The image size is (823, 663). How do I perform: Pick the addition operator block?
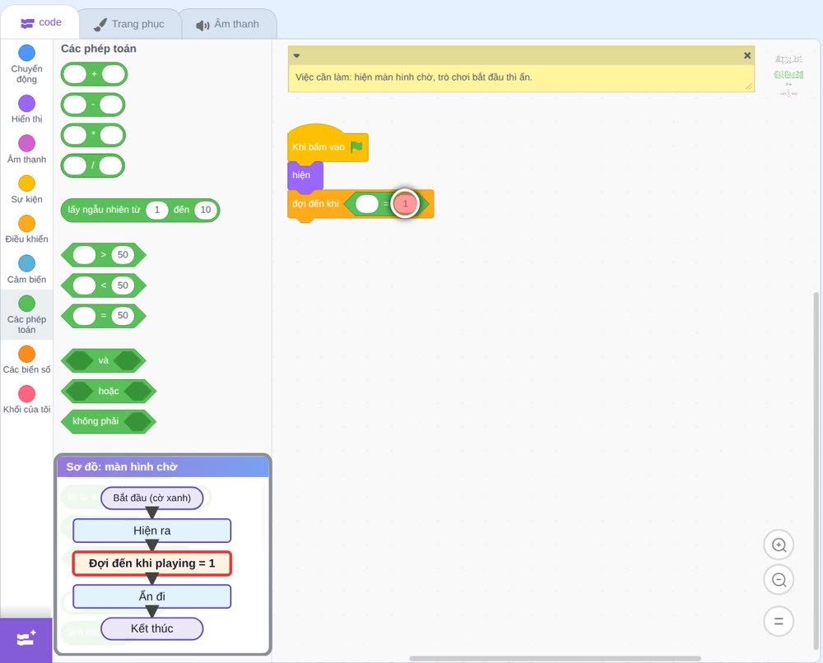point(94,74)
